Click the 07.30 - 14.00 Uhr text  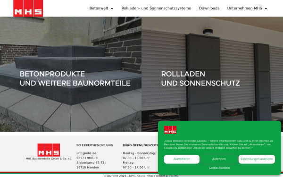pyautogui.click(x=136, y=167)
